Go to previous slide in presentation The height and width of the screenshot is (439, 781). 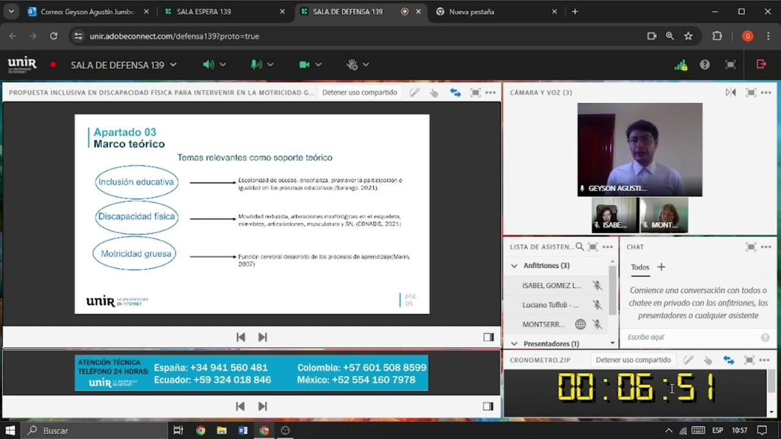coord(240,337)
